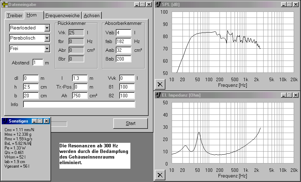Screen dimensions: 301x182
Task: Select the fab frequency input field
Action: click(x=123, y=41)
